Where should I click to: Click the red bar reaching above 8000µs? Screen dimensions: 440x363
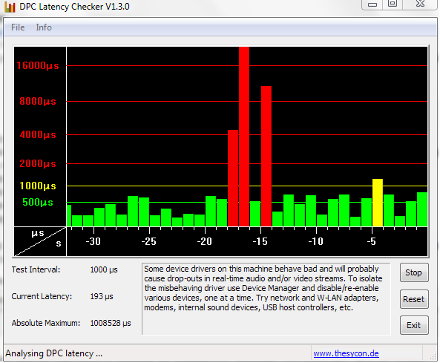click(x=266, y=156)
